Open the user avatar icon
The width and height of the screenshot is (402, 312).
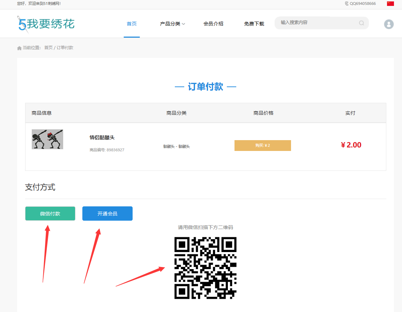389,24
